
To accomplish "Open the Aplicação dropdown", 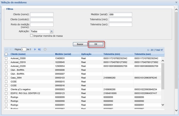I will 52,31.
